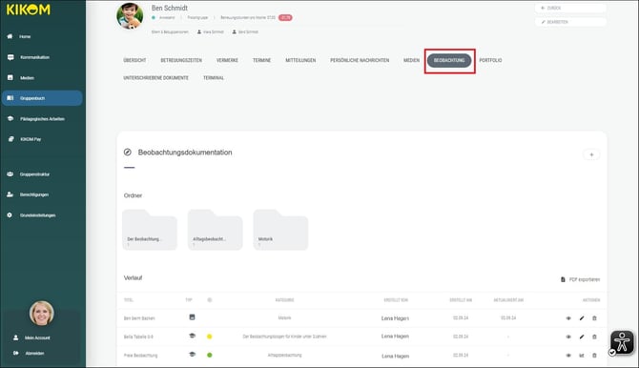Open the Terminal tab

(x=214, y=78)
